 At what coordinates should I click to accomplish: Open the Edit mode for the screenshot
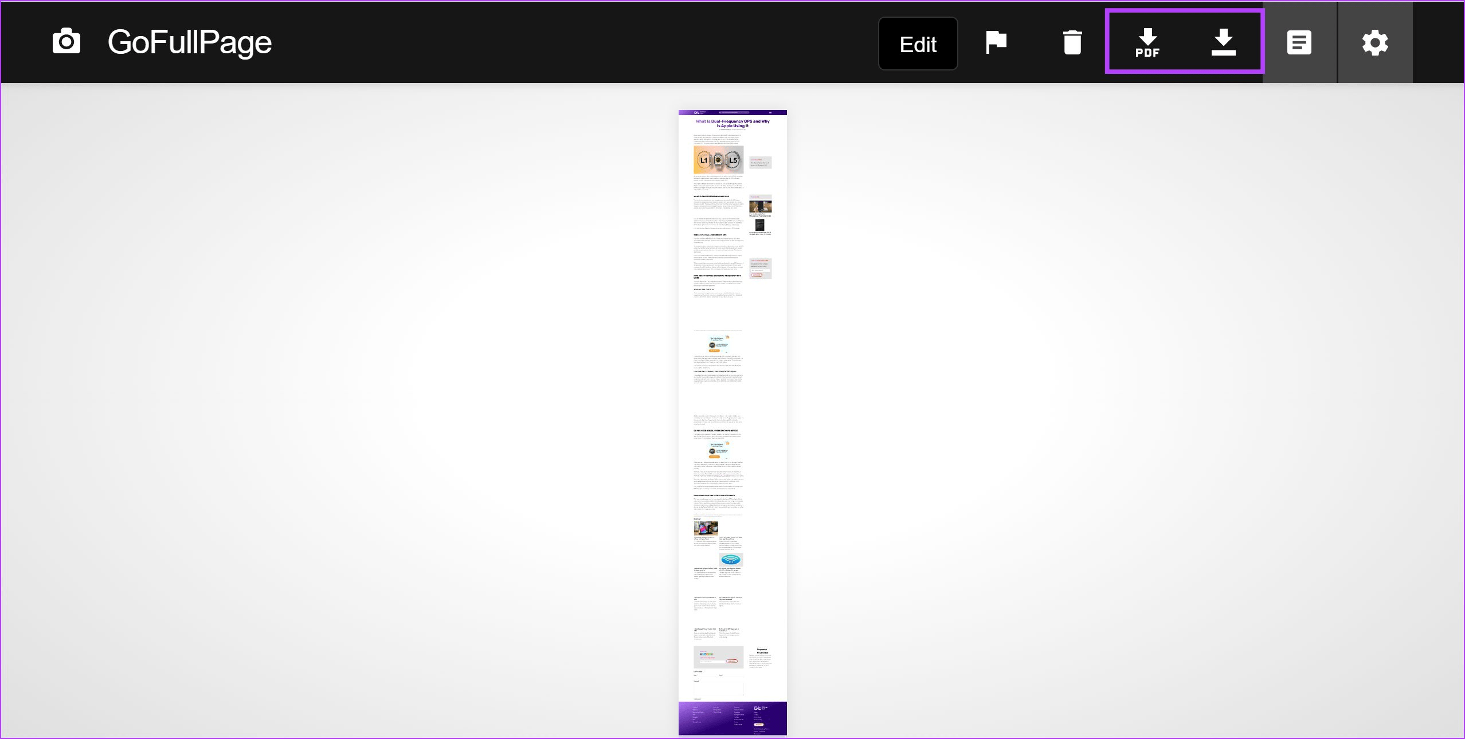(918, 43)
